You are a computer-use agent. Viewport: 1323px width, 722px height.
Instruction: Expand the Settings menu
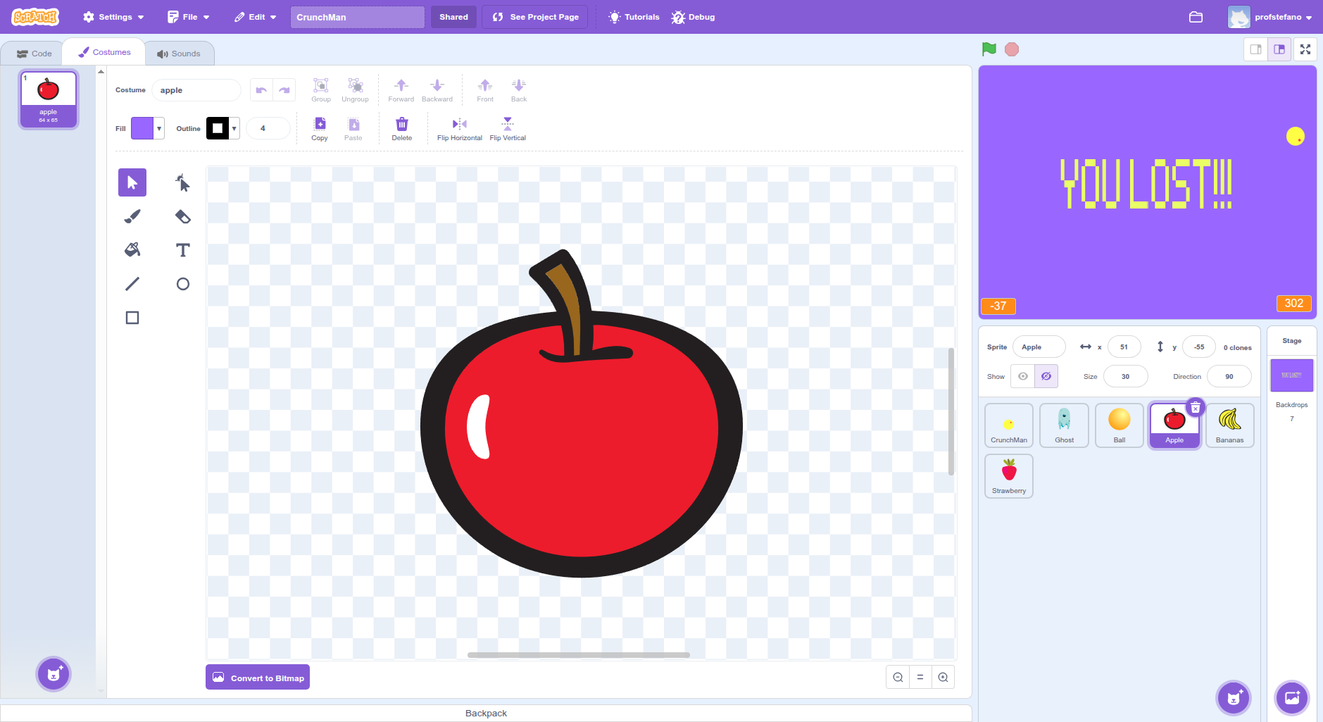tap(113, 17)
